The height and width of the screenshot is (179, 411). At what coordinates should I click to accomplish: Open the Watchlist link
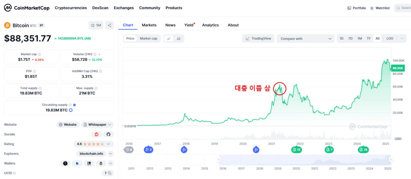pos(380,8)
